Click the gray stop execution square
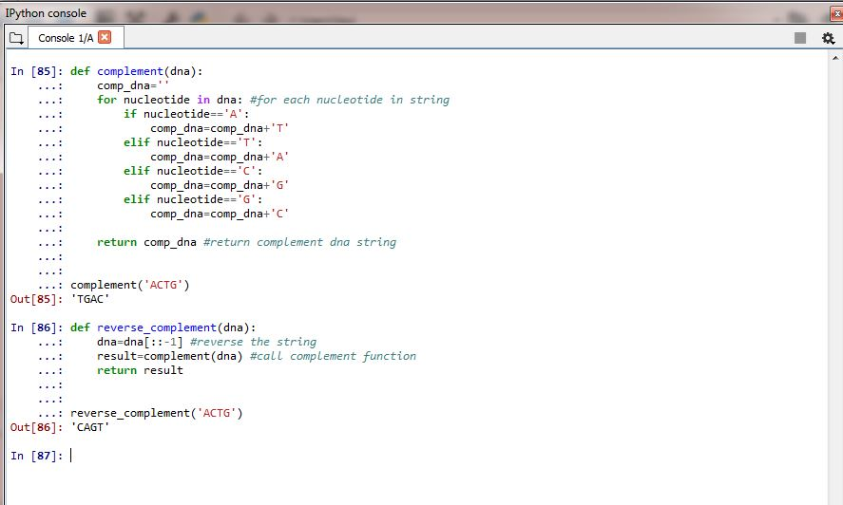Screen dimensions: 843x505 click(x=800, y=38)
